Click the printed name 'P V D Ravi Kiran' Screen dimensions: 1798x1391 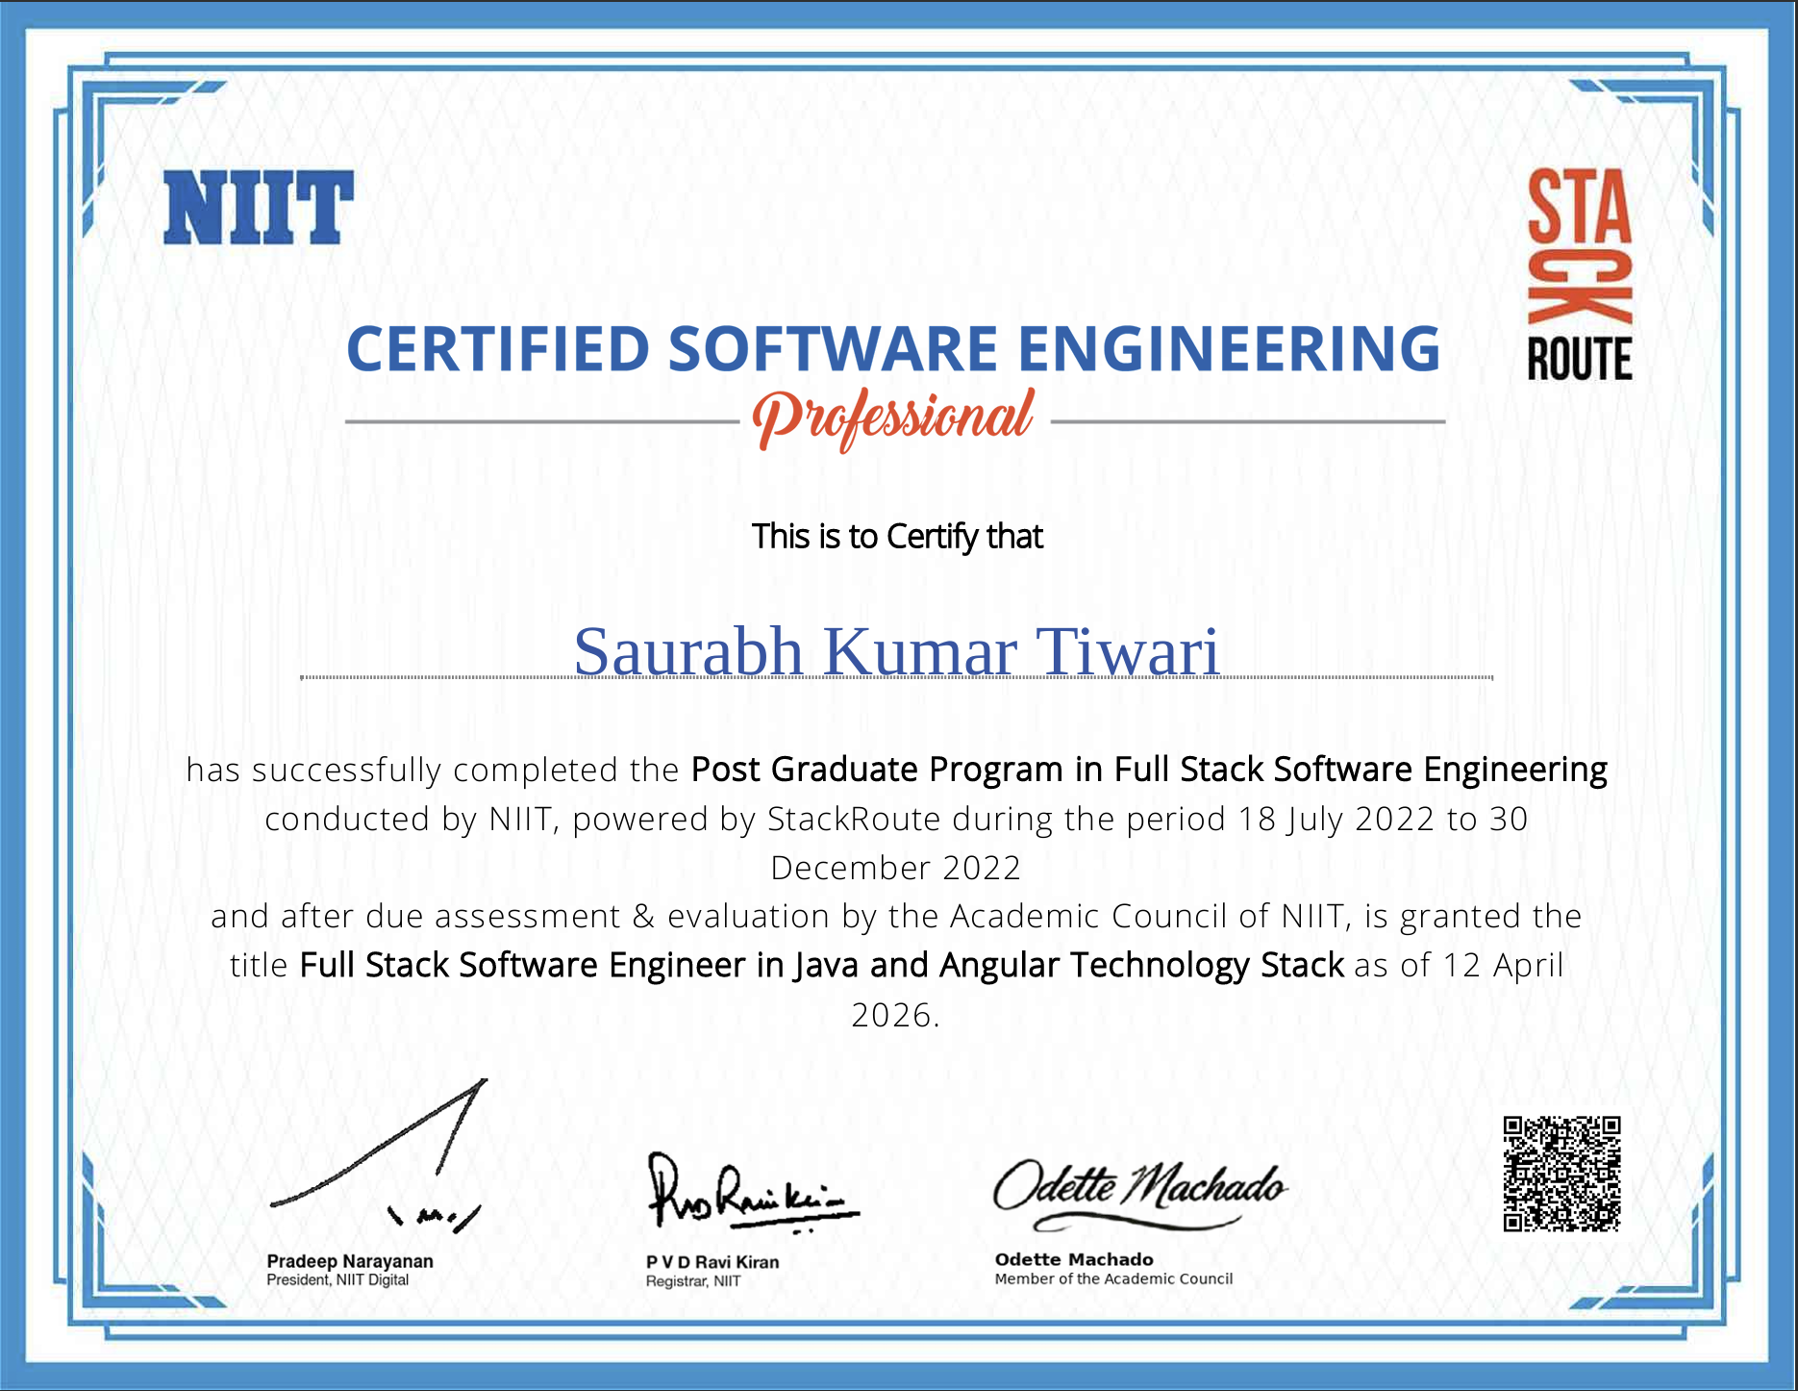(x=712, y=1262)
